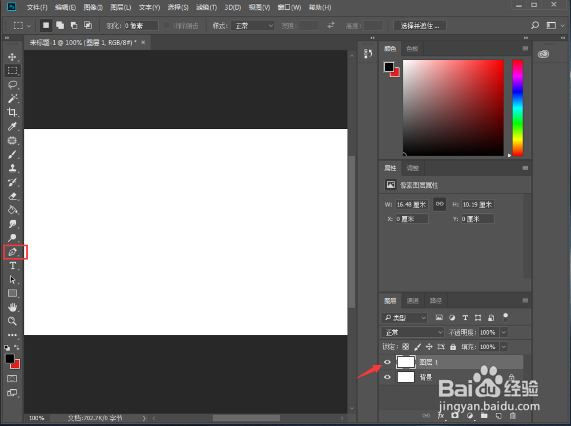The image size is (571, 426).
Task: Select the Brush tool
Action: pos(12,154)
